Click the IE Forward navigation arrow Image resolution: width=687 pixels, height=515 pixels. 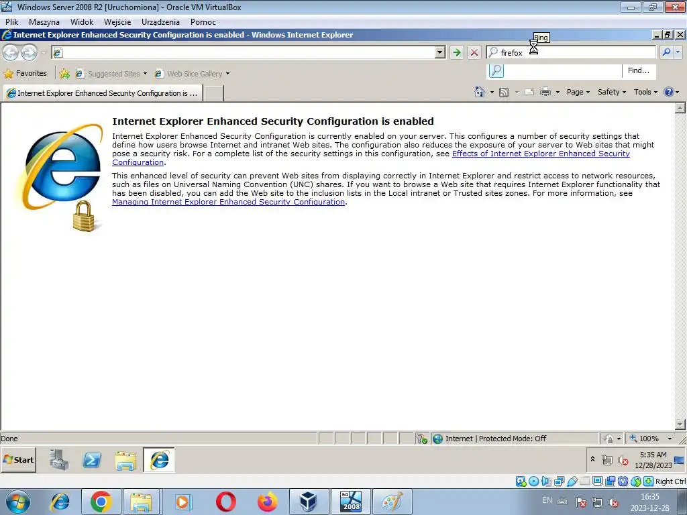tap(29, 52)
